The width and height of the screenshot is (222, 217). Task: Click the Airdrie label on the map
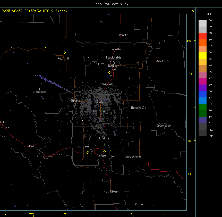(104, 138)
